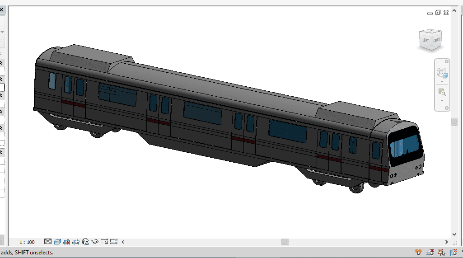Click the horizontal scrollbar thumb
This screenshot has width=463, height=258.
285,242
